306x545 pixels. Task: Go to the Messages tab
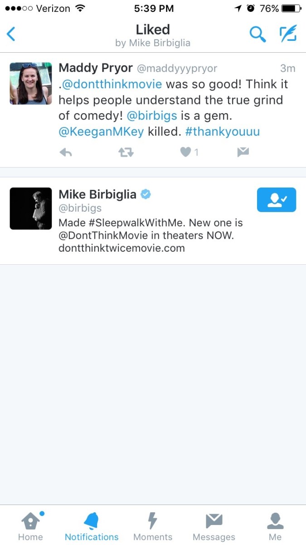point(214,527)
